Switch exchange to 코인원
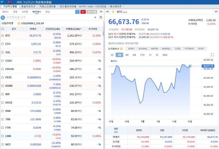219x149 pixels. (x=25, y=12)
